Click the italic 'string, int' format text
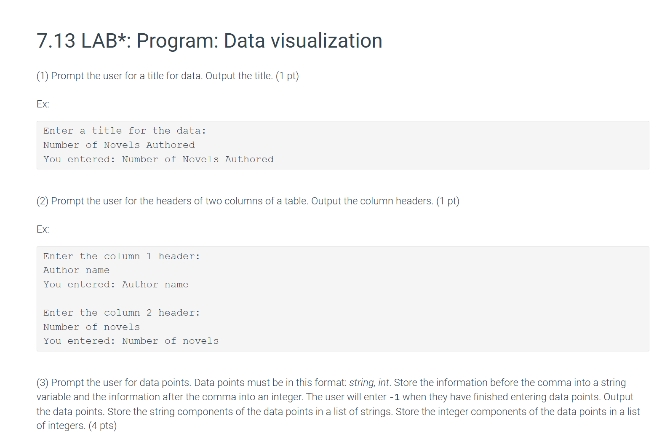 point(369,383)
